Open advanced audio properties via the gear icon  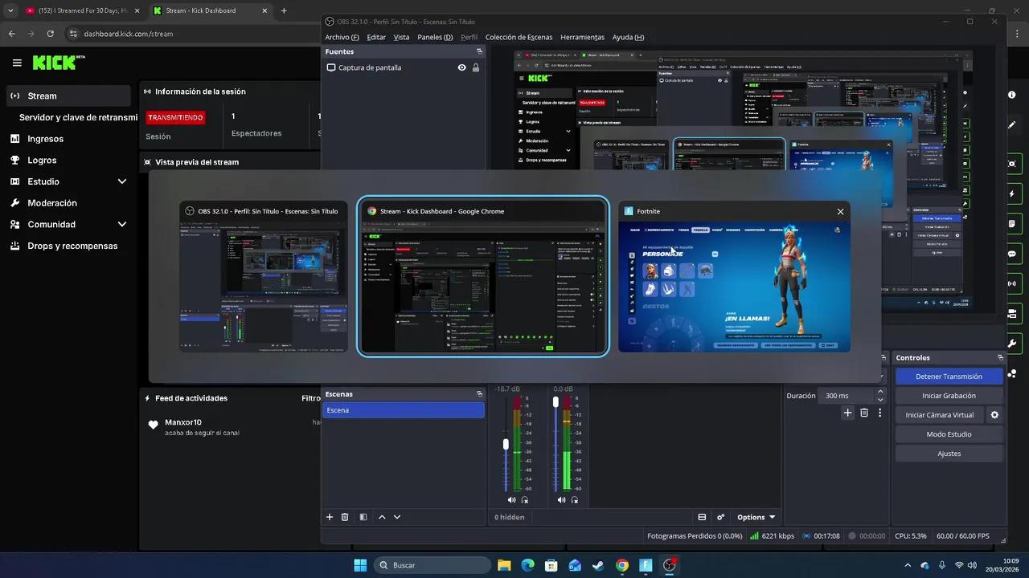point(720,517)
